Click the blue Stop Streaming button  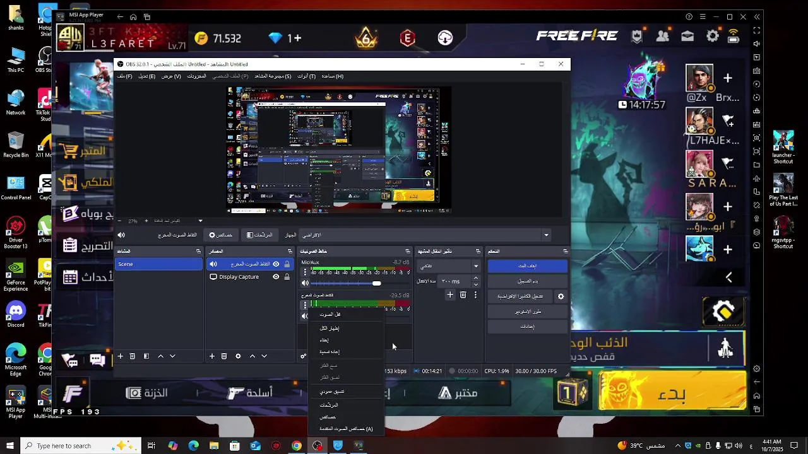[527, 266]
